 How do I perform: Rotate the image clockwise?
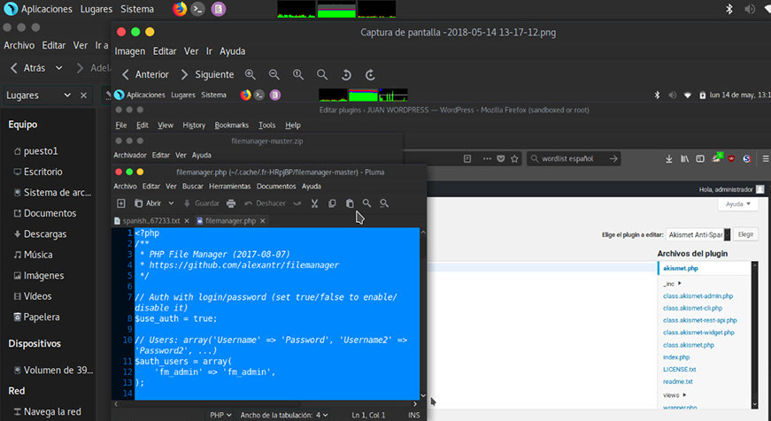[x=370, y=75]
